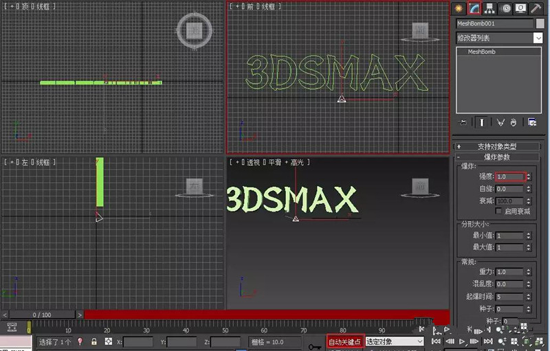The height and width of the screenshot is (351, 550).
Task: Click the 自旋 value field
Action: point(510,189)
